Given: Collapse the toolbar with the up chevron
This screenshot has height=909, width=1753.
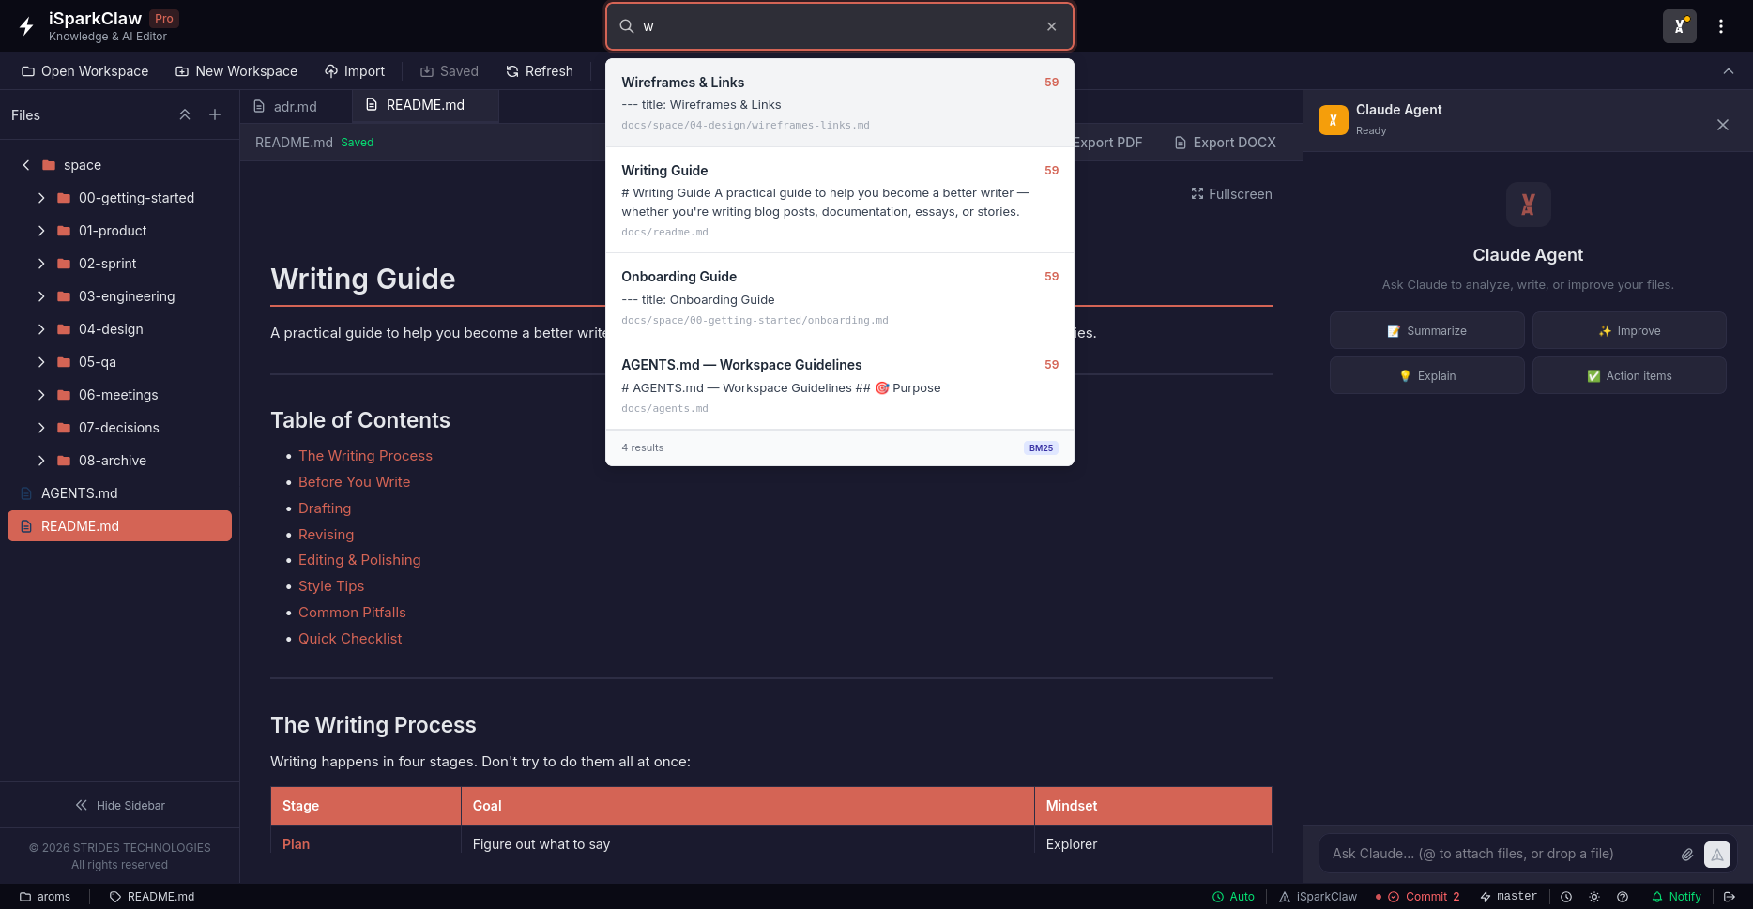Looking at the screenshot, I should [x=1728, y=71].
